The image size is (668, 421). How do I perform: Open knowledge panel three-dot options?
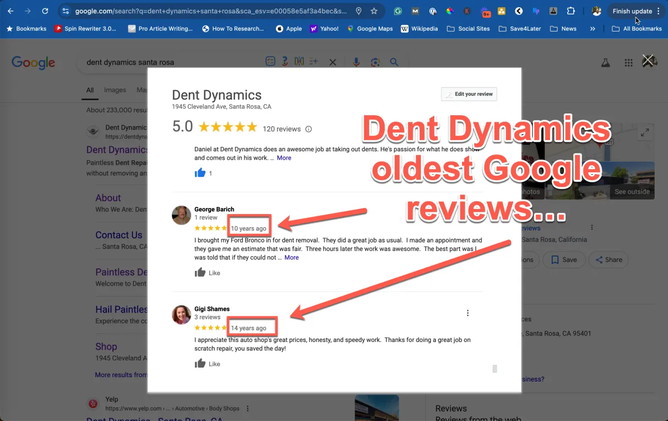point(592,227)
